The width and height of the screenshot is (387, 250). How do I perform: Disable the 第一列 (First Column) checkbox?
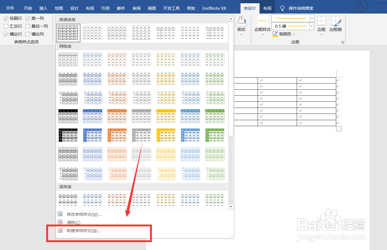(x=28, y=18)
